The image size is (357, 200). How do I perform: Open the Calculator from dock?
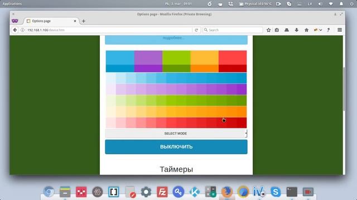pyautogui.click(x=211, y=192)
